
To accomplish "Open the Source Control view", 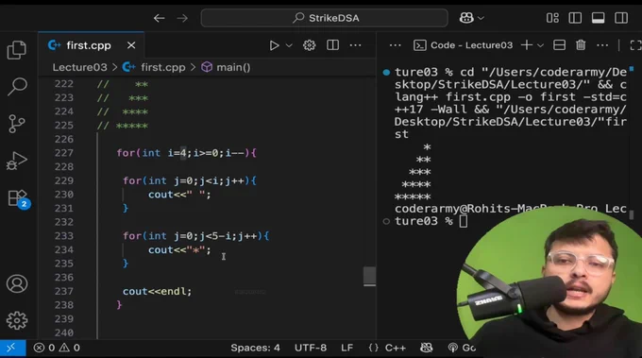I will point(17,124).
